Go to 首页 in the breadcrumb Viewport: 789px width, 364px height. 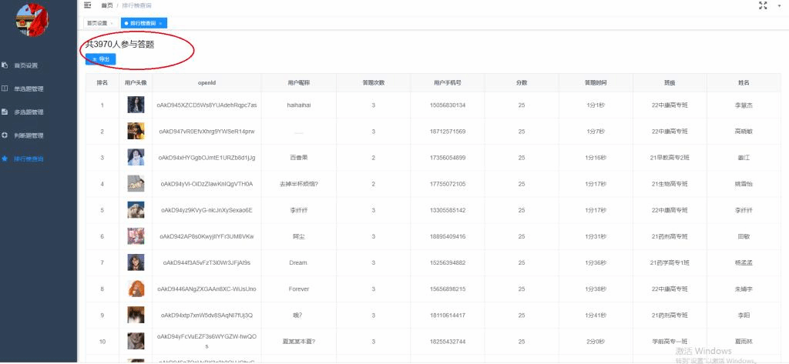click(106, 5)
